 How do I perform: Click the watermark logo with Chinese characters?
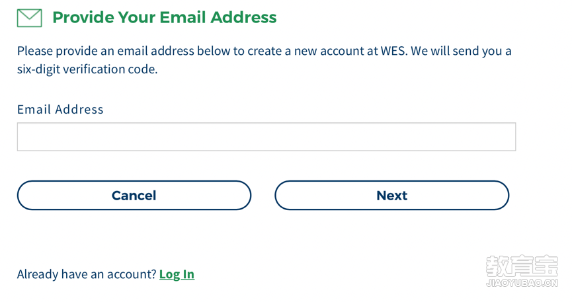point(522,266)
